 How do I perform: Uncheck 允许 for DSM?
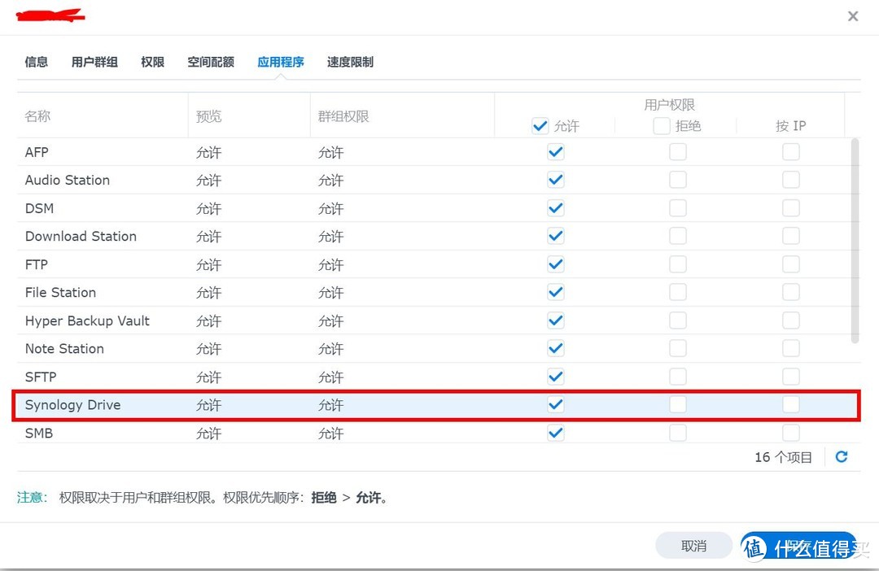click(556, 208)
